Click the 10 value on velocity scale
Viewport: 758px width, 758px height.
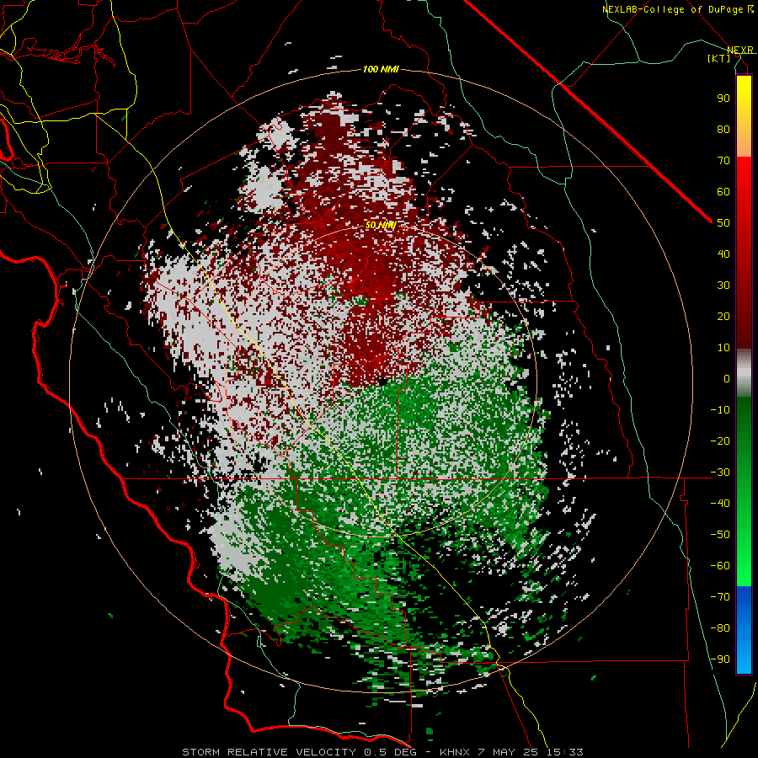pos(723,348)
